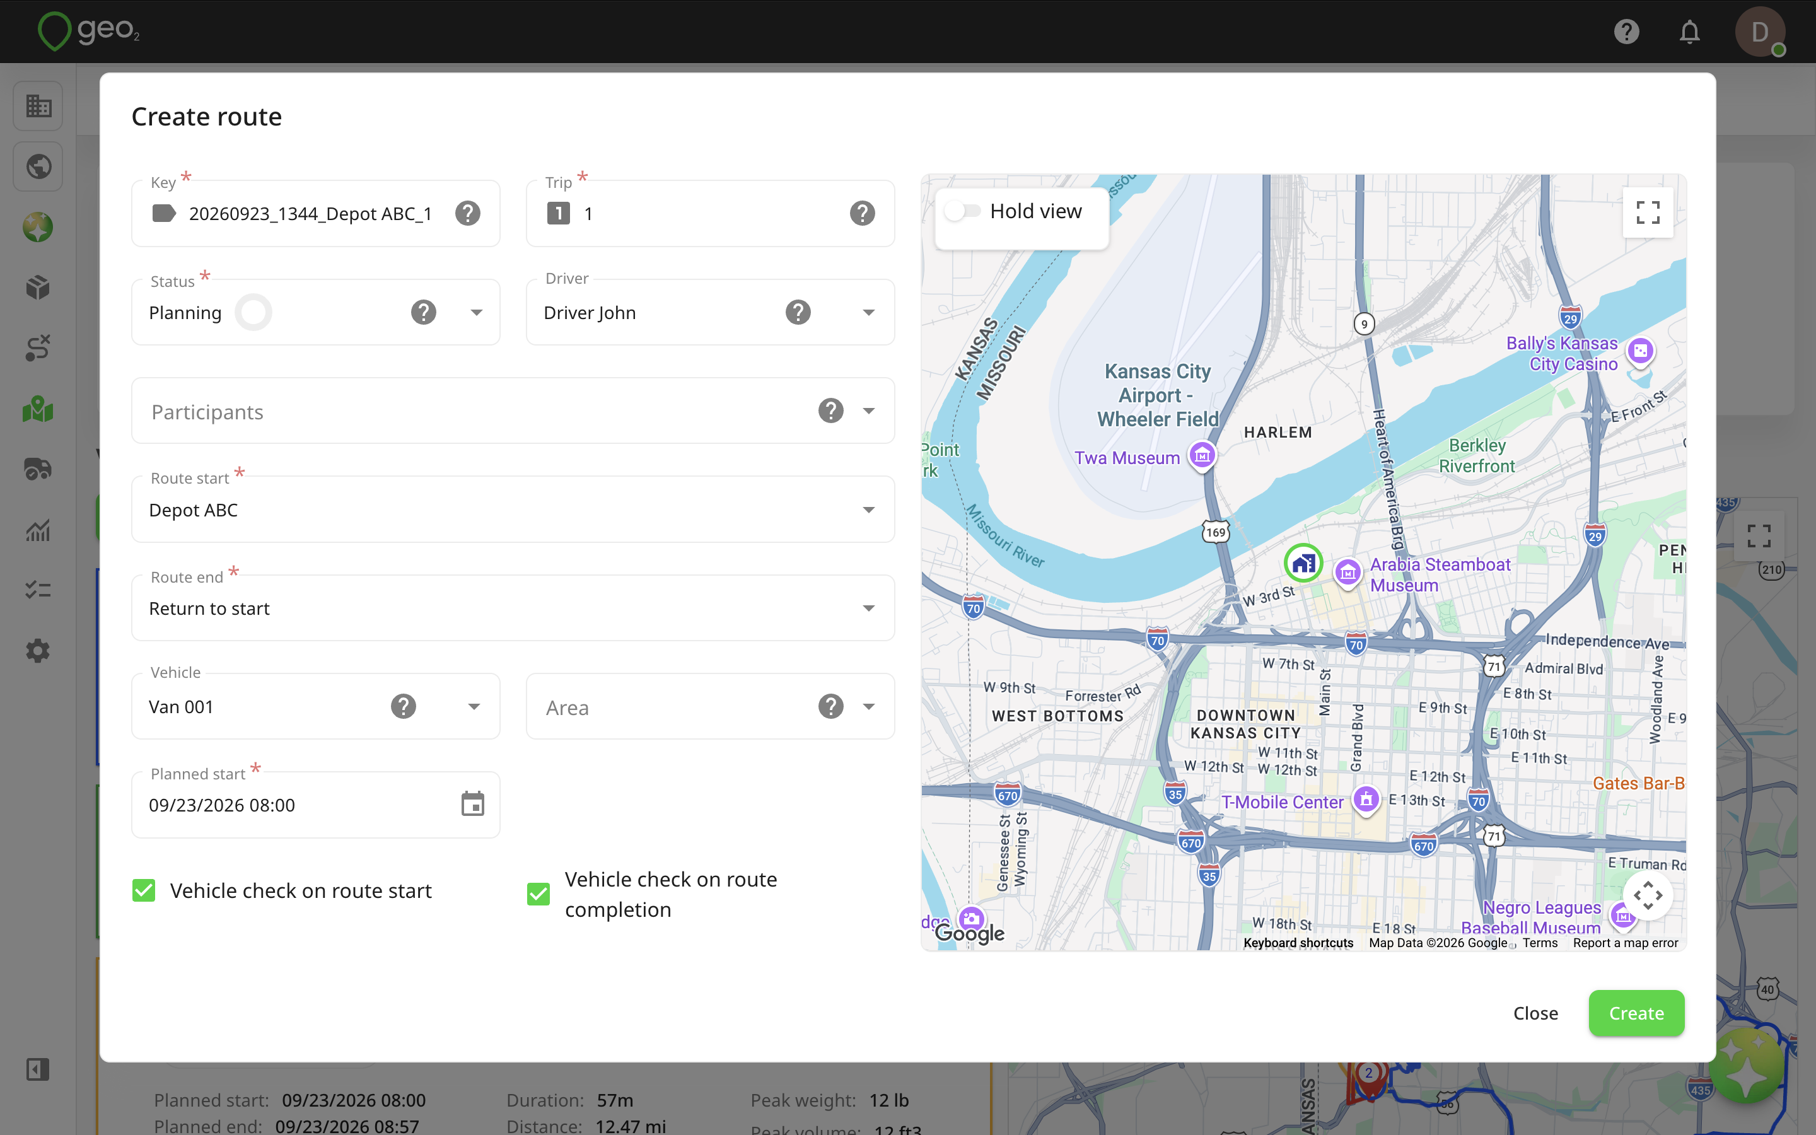Viewport: 1816px width, 1135px height.
Task: Click the Close button
Action: click(1535, 1013)
